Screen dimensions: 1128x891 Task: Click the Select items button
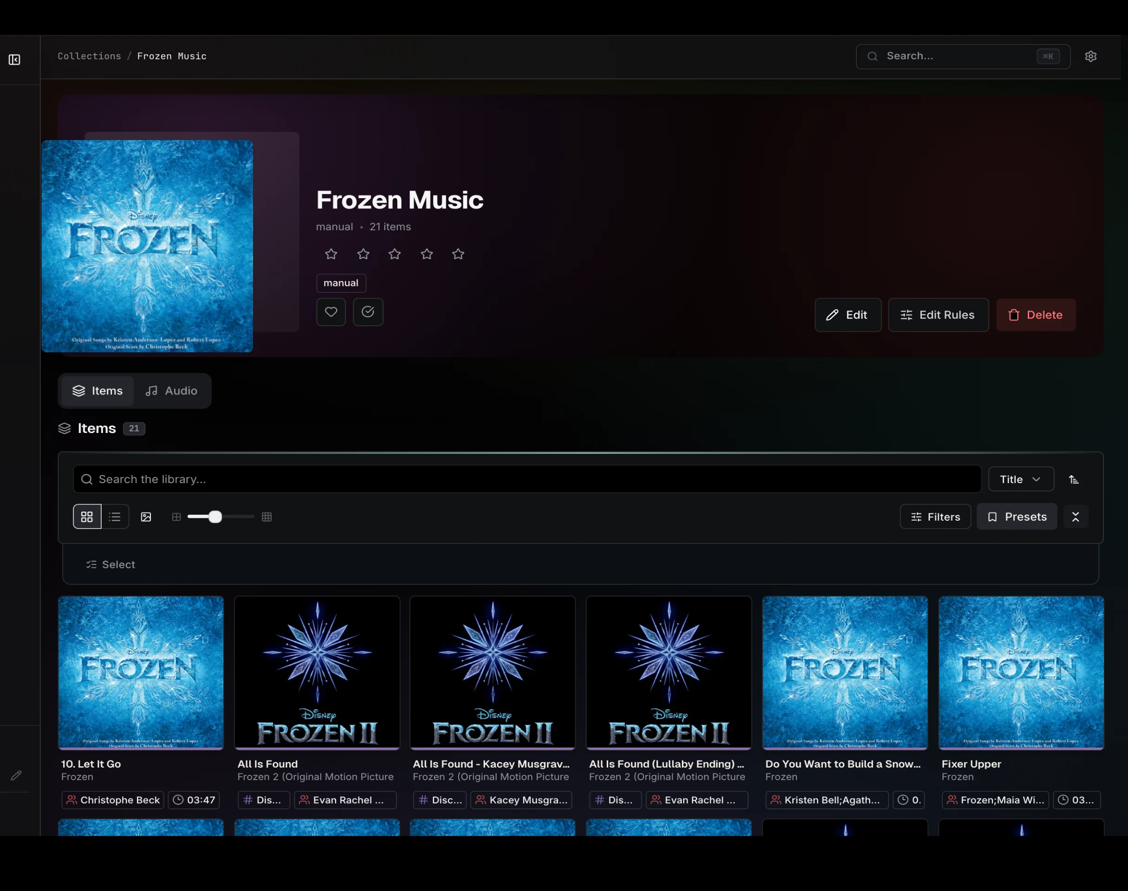pos(110,564)
